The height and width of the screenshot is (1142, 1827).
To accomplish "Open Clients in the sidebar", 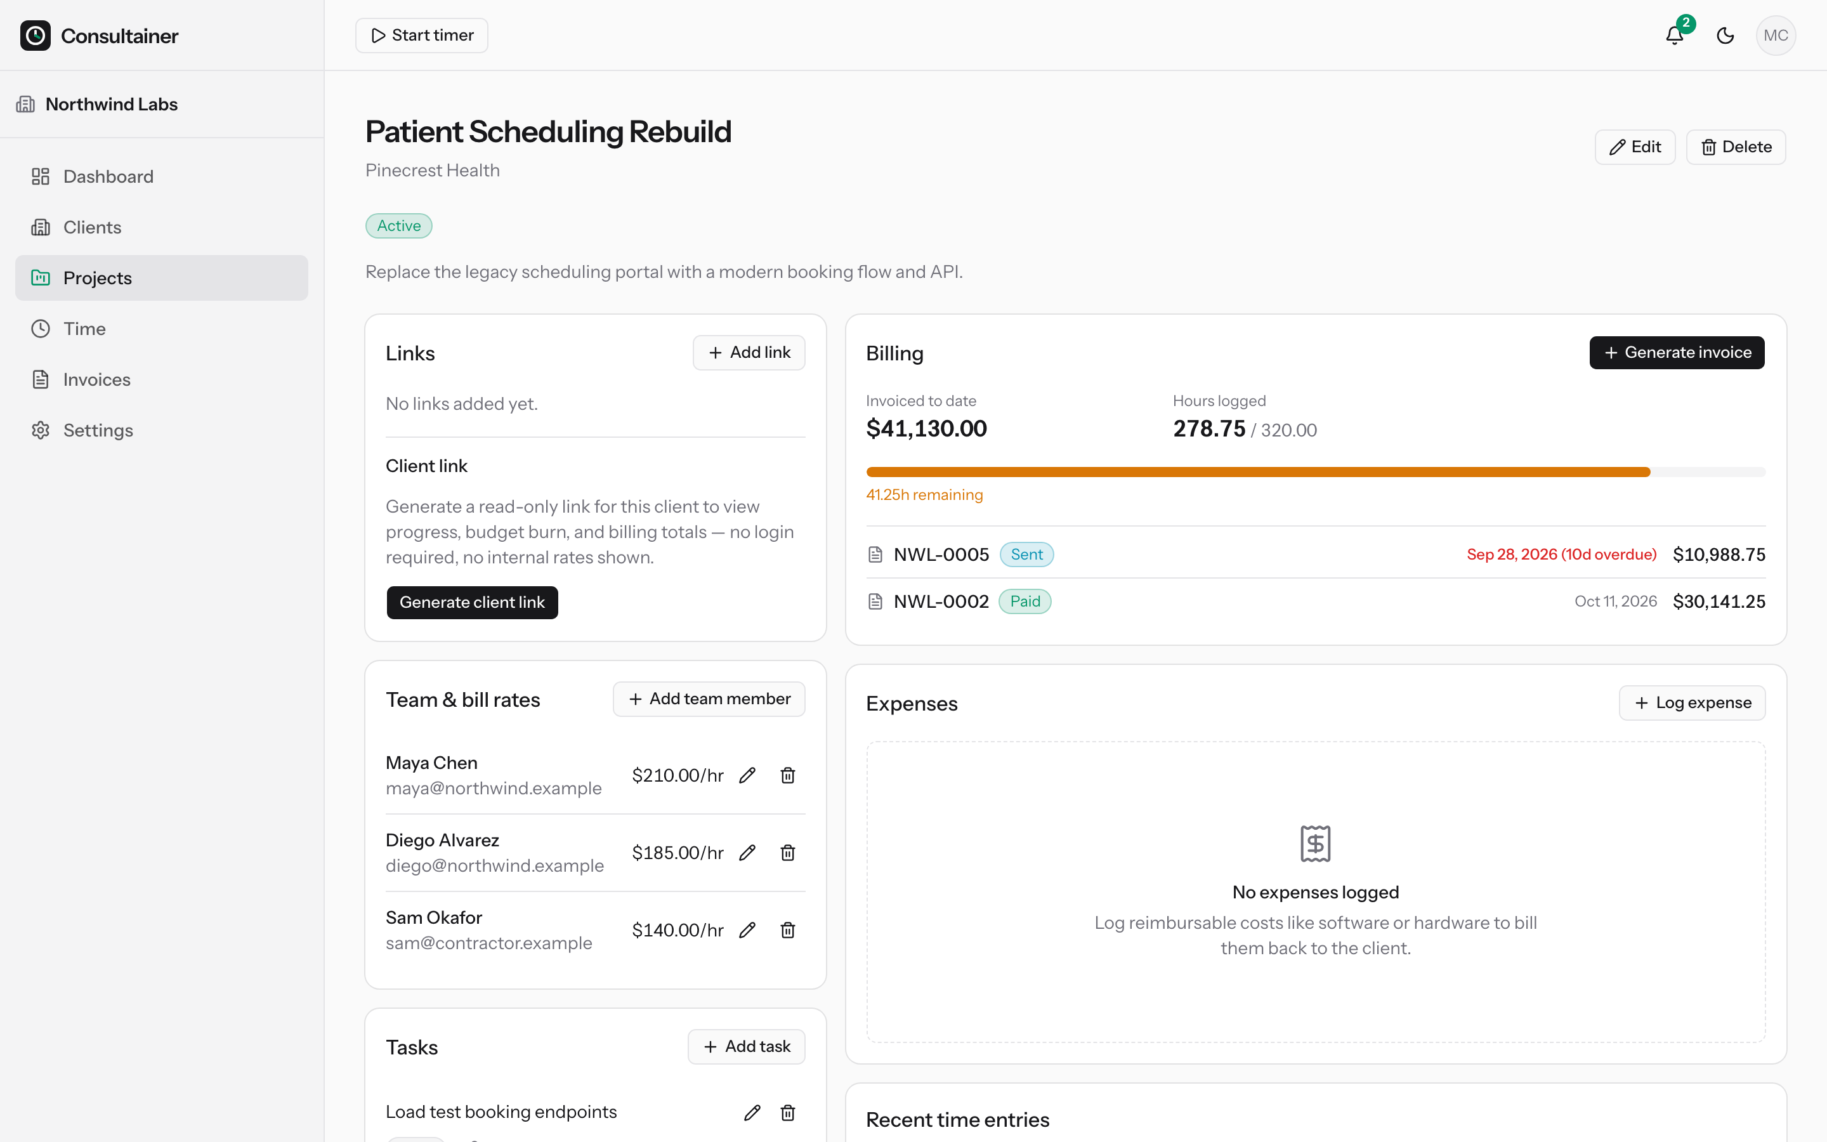I will click(162, 226).
